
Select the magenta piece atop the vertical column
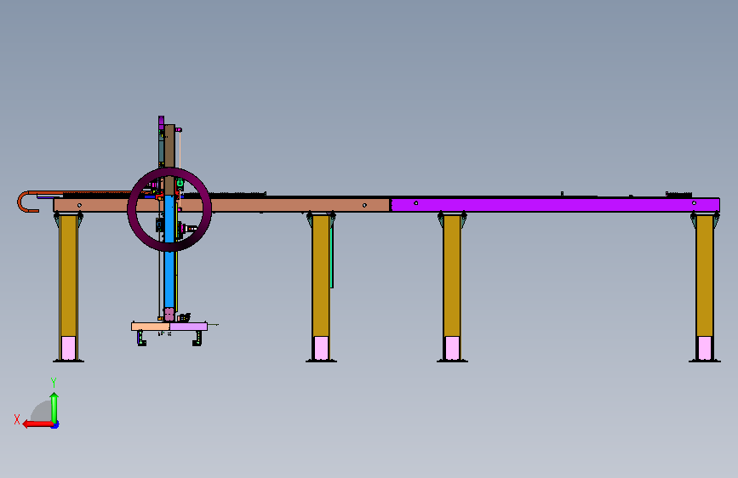(162, 122)
